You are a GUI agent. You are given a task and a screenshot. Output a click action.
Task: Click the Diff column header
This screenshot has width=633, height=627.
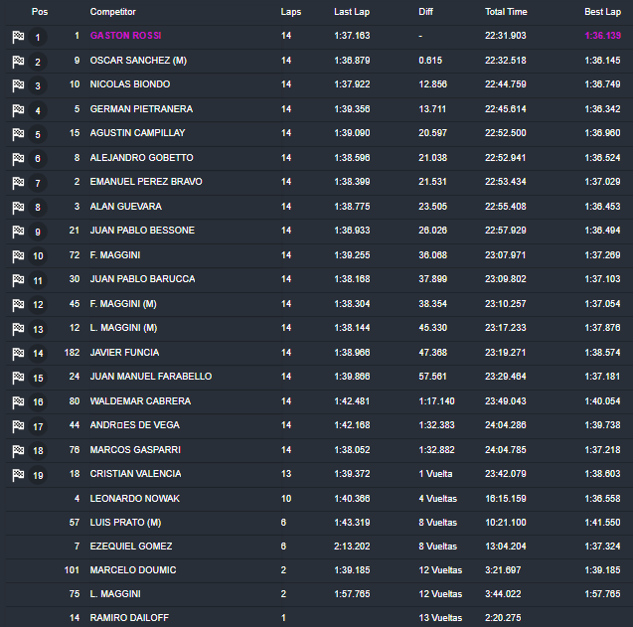point(425,12)
